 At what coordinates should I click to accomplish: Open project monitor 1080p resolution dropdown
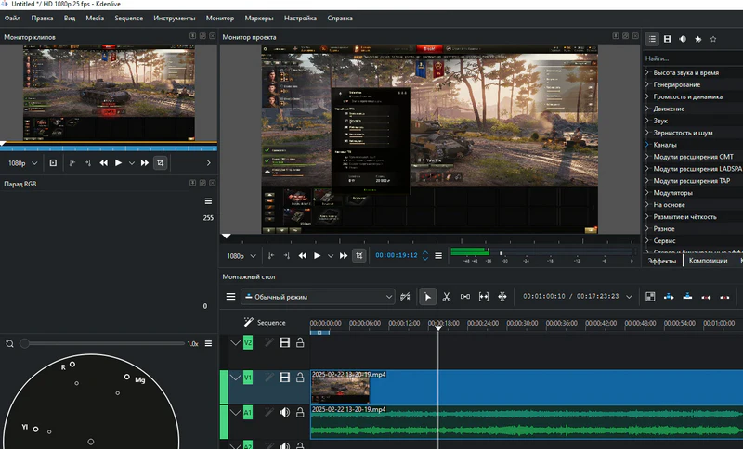pyautogui.click(x=240, y=255)
